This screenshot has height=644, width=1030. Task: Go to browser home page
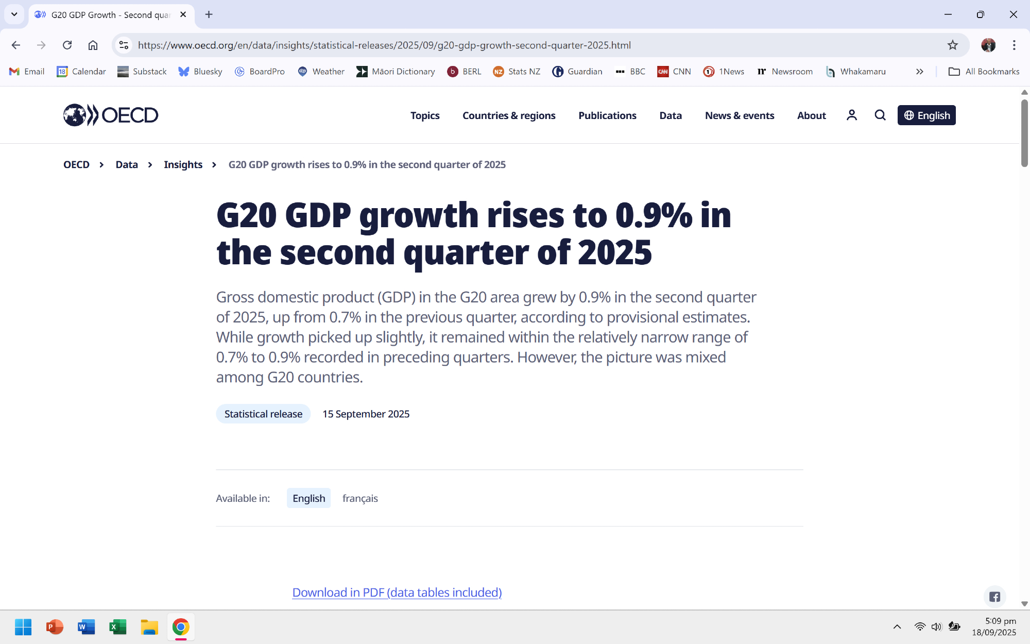point(93,45)
